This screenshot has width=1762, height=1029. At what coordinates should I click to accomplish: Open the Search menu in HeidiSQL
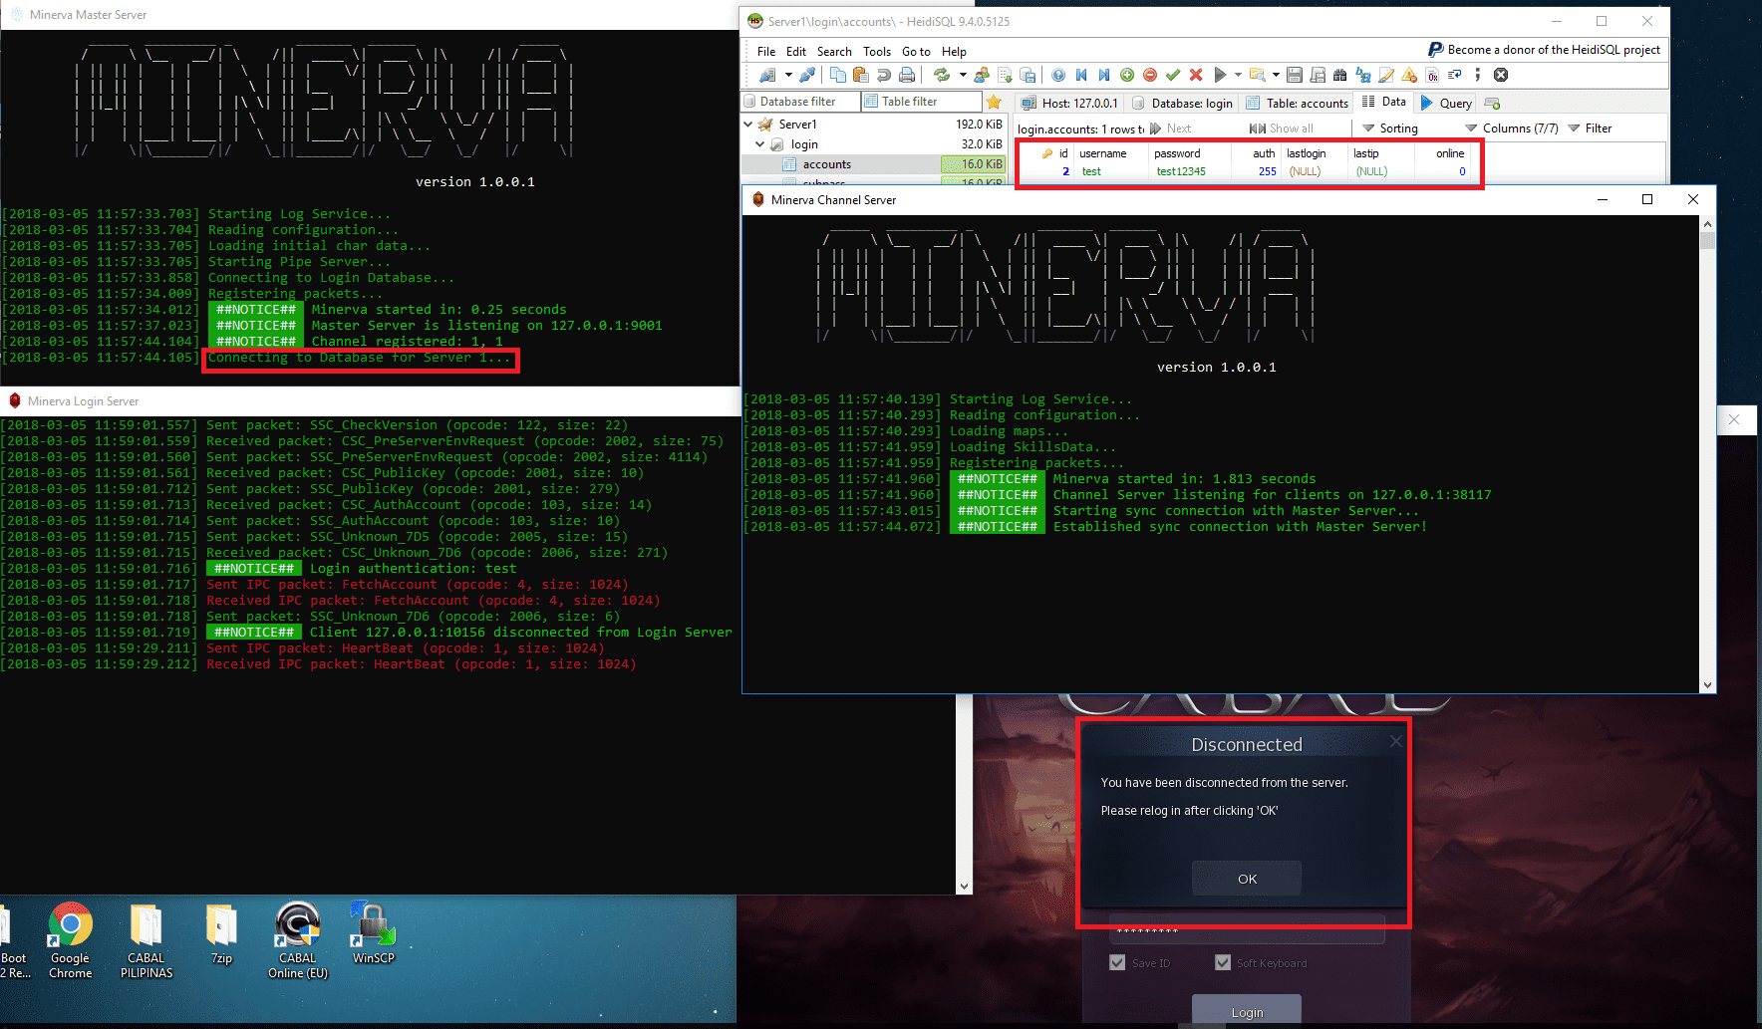tap(834, 52)
